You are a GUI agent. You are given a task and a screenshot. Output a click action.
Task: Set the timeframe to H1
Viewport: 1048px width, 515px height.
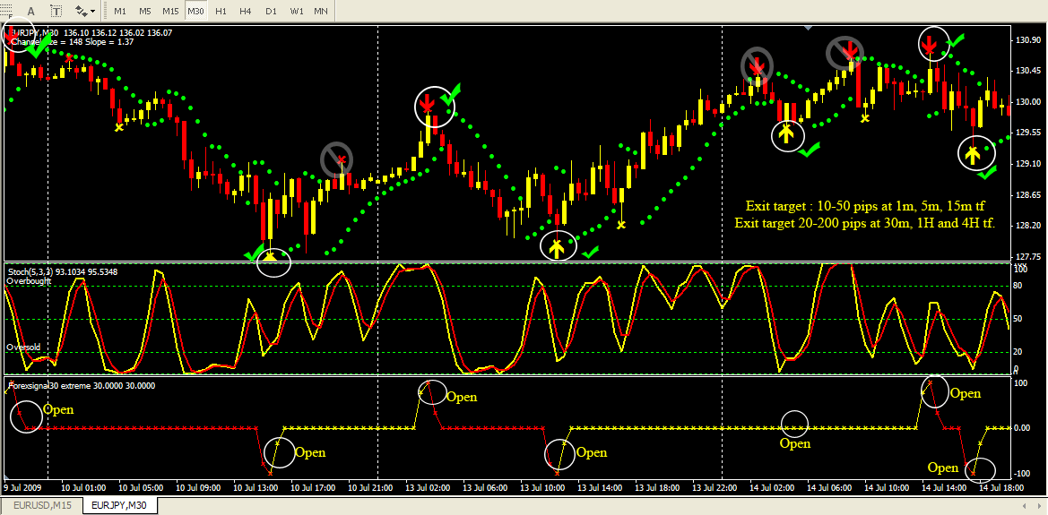tap(221, 11)
